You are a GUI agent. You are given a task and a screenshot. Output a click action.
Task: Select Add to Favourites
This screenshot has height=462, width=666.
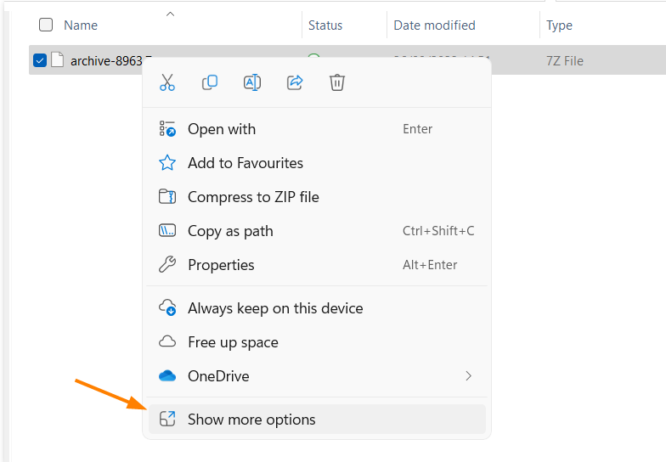pos(245,163)
